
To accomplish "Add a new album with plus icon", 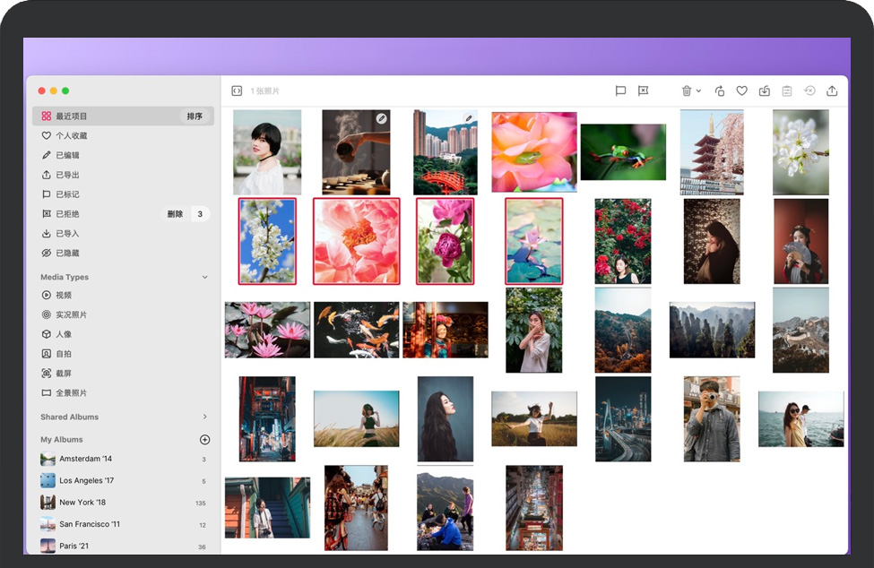I will [x=204, y=440].
